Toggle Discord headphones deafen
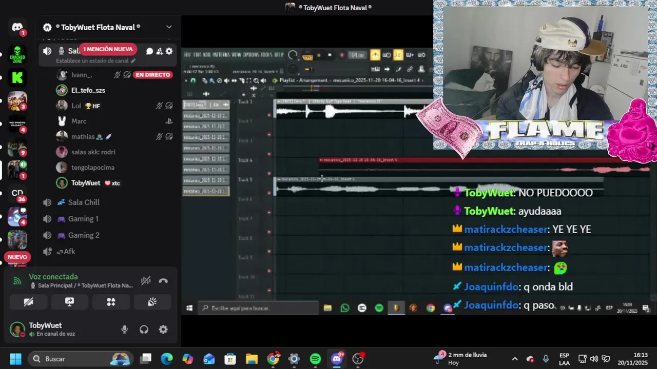The height and width of the screenshot is (369, 657). click(144, 330)
